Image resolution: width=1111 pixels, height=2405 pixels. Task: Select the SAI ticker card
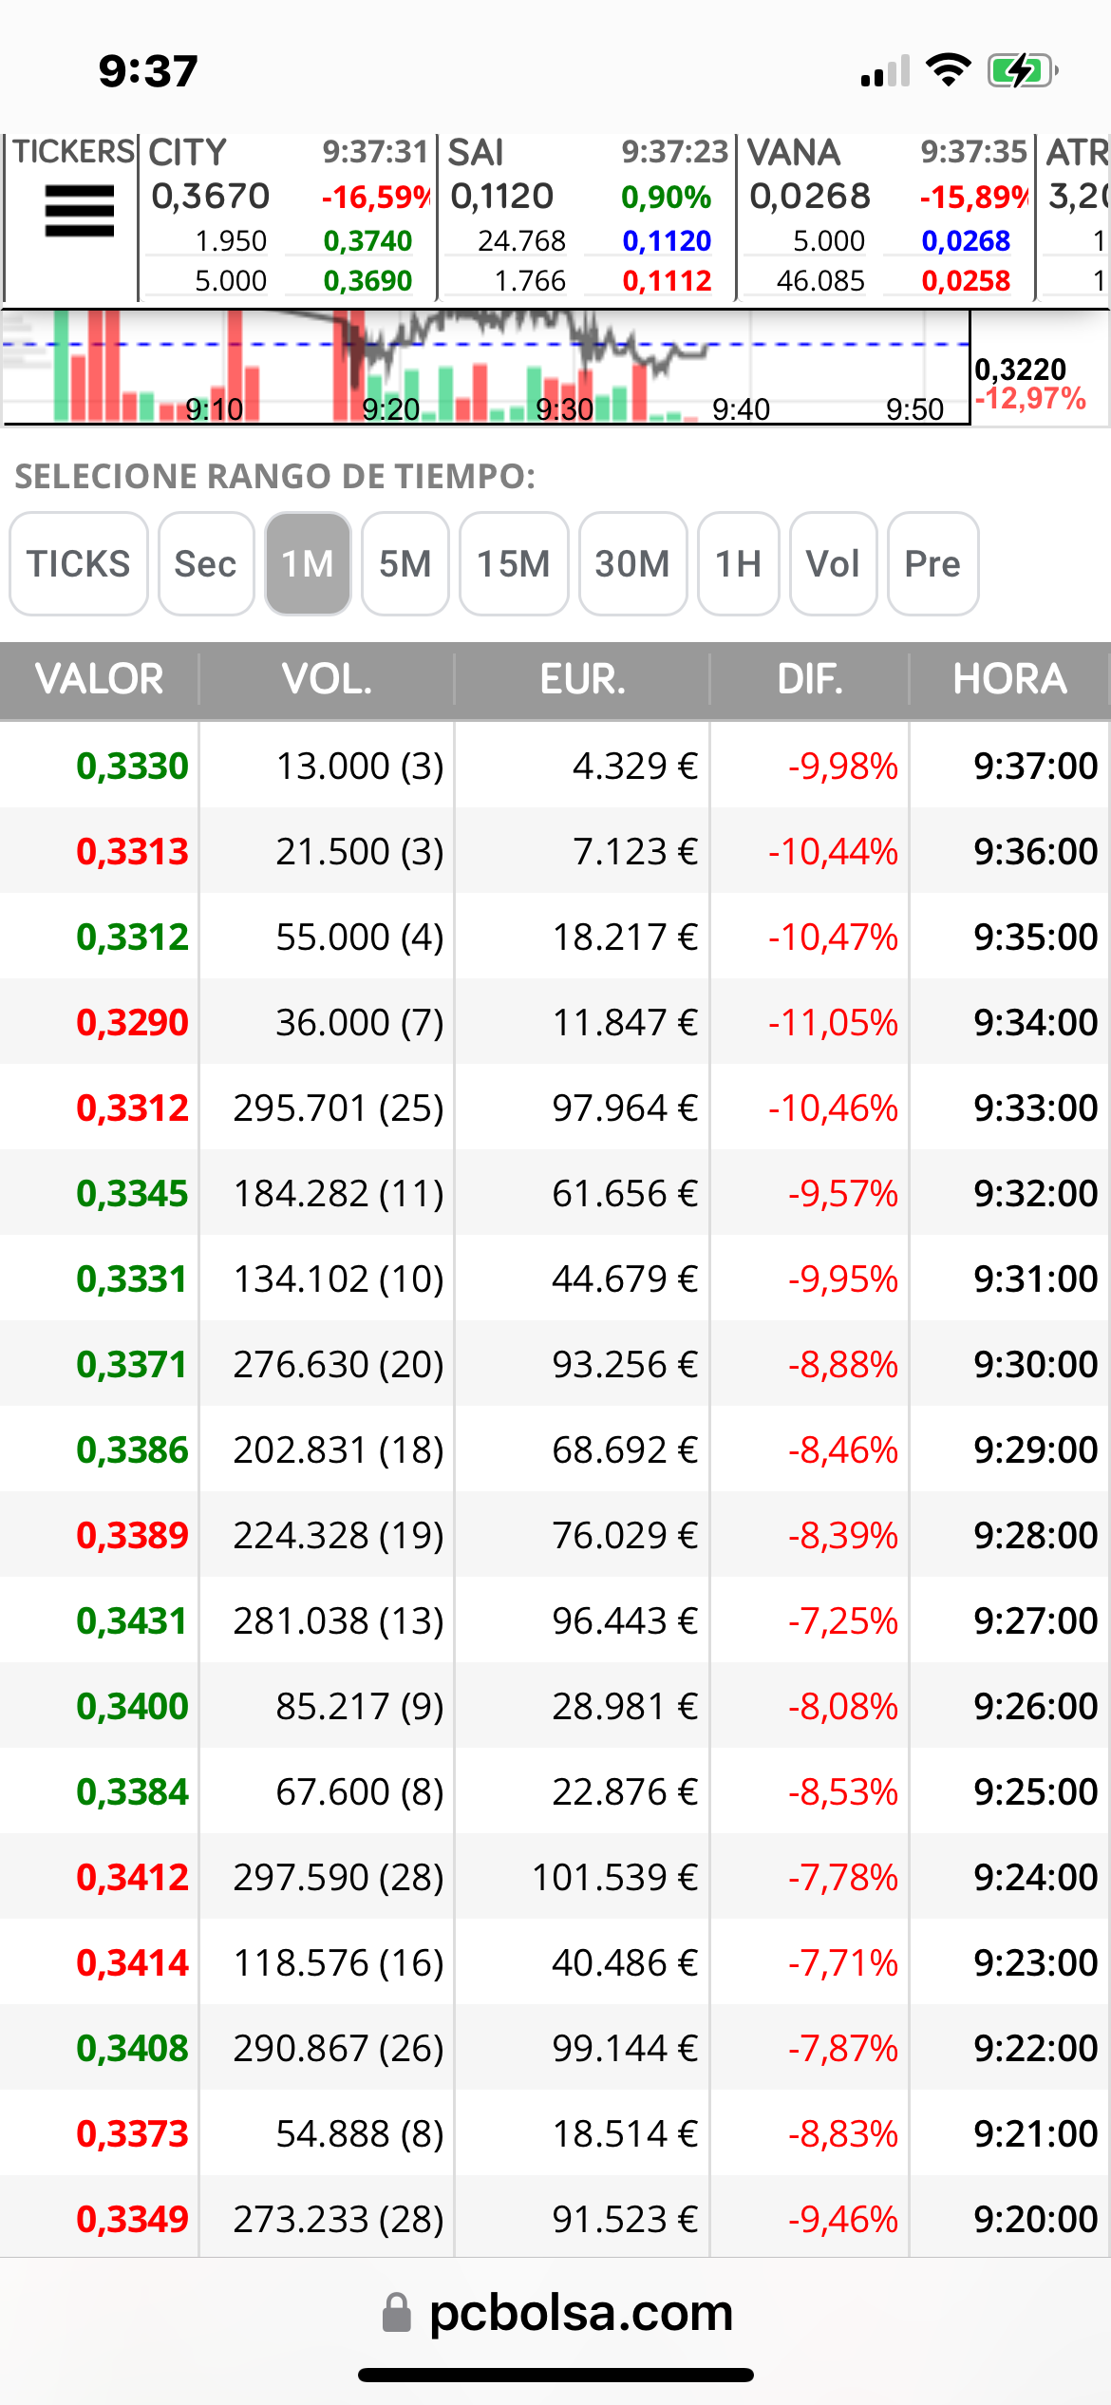[x=586, y=217]
